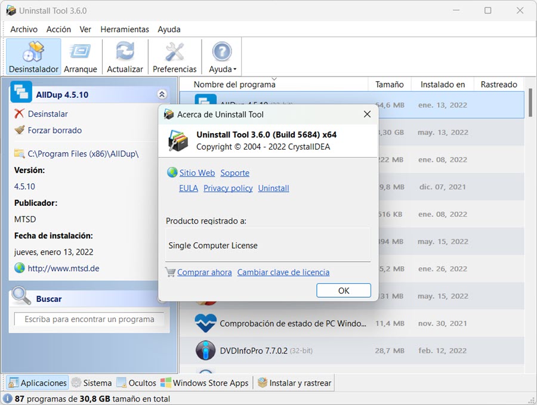Viewport: 537px width, 405px height.
Task: Select DVDInfoPro 7.7.0.2 row
Action: (351, 351)
